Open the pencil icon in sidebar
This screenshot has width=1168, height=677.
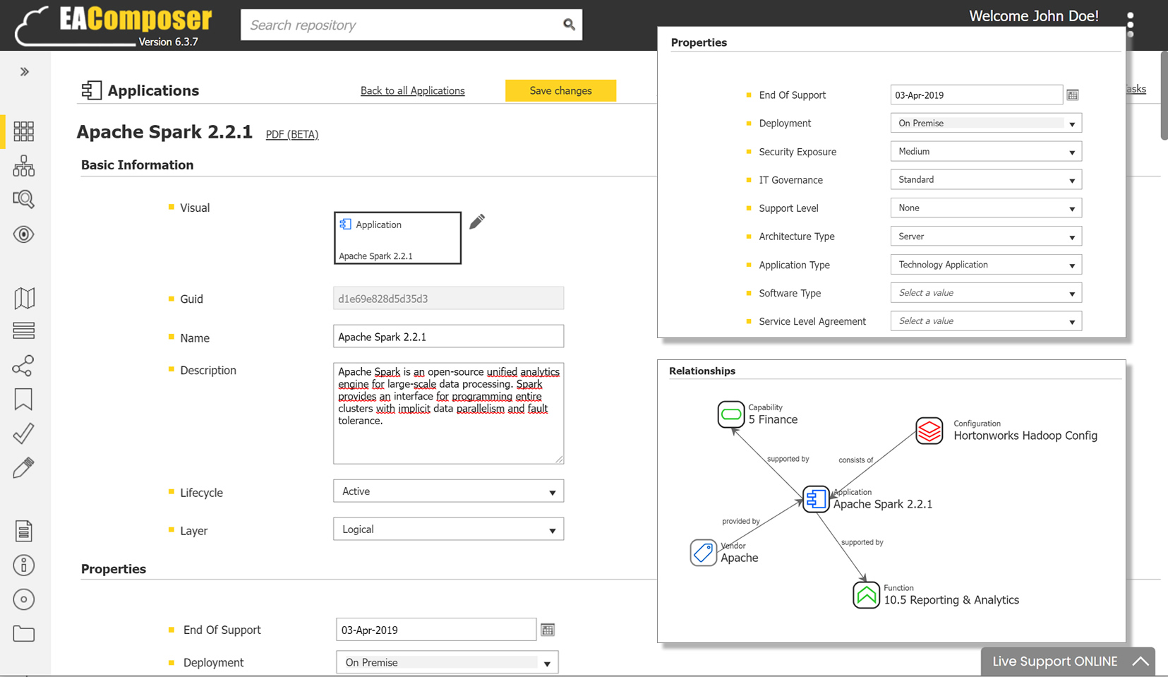(x=23, y=467)
